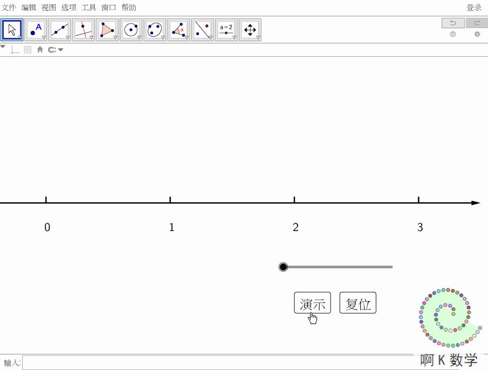Select the Polygon tool
The image size is (488, 370).
point(107,29)
